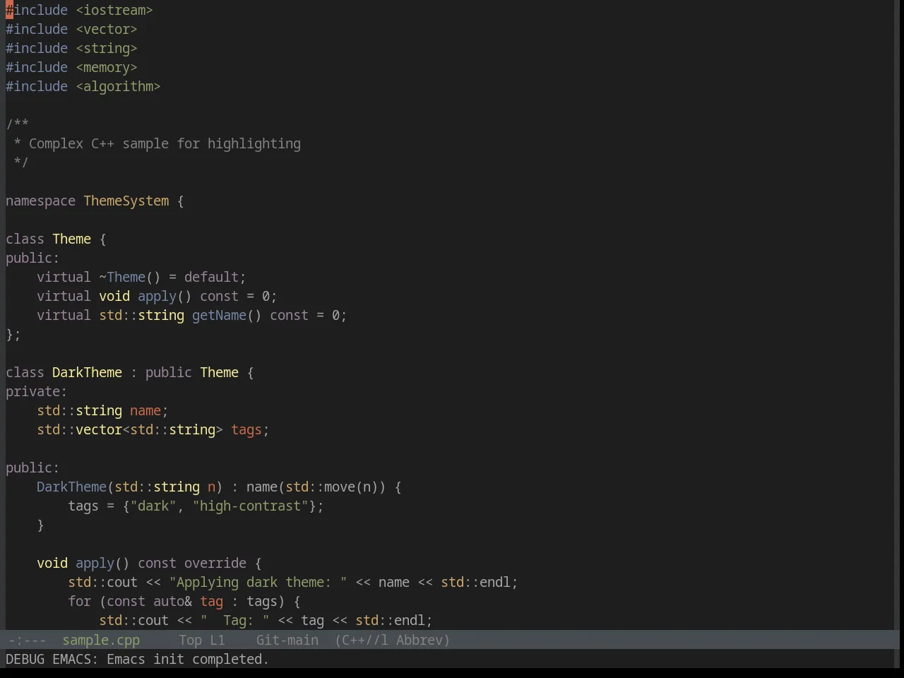Click on '#include <iostream>' line
904x678 pixels.
pos(79,11)
